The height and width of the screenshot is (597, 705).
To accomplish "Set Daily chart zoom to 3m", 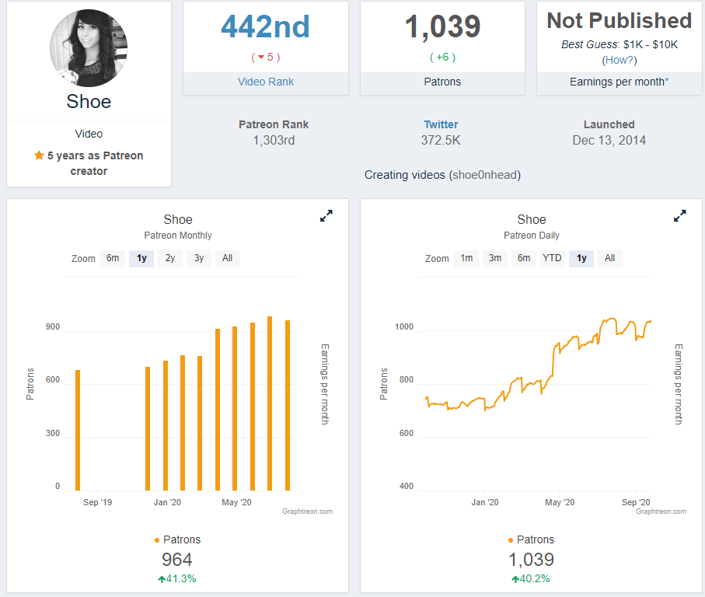I will tap(495, 259).
